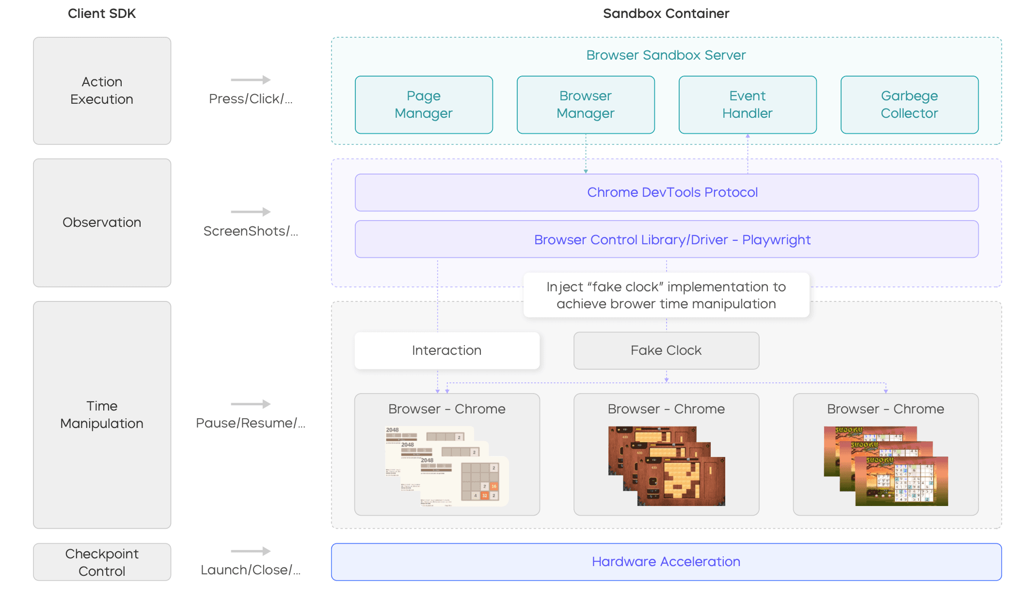The width and height of the screenshot is (1020, 601).
Task: Select the Interaction box
Action: tap(447, 350)
